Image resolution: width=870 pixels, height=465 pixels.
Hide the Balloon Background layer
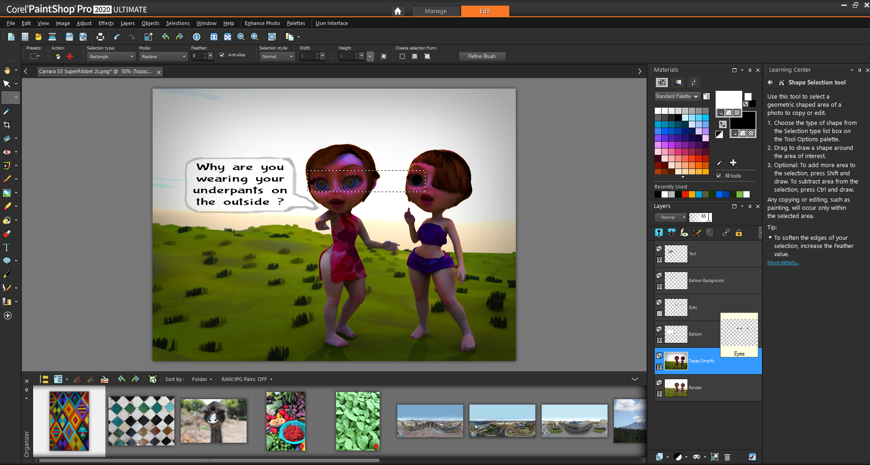click(659, 287)
